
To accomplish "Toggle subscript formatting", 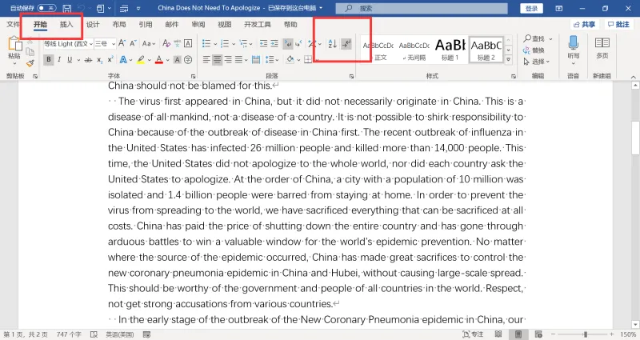I will point(100,59).
